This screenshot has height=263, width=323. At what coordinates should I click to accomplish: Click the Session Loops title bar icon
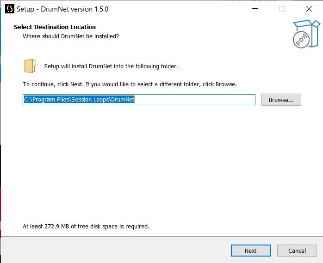tap(10, 9)
